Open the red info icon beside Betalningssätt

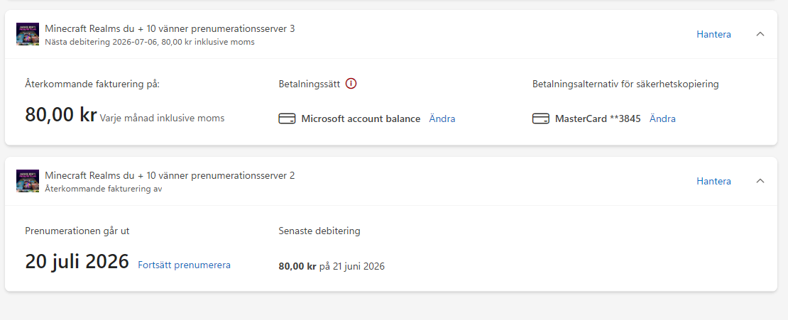(x=351, y=84)
